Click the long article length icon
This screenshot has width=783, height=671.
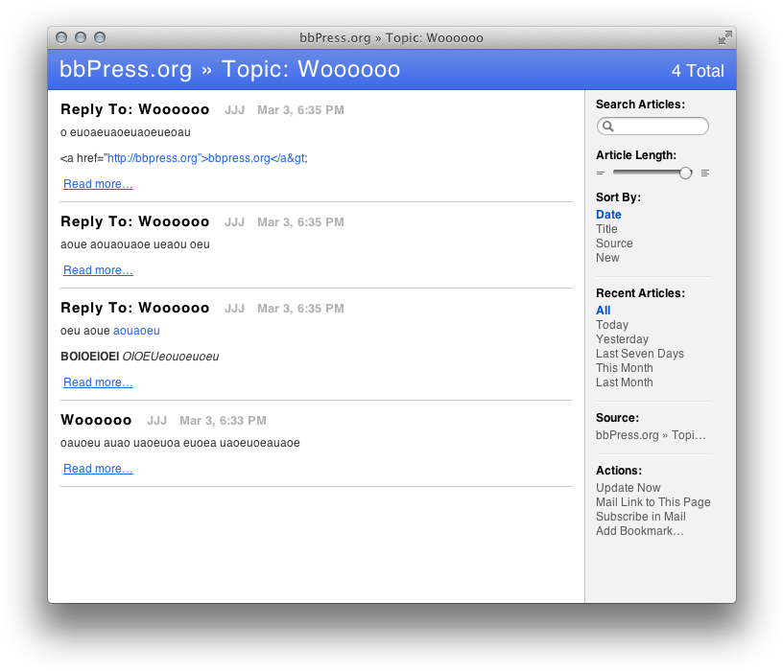(705, 174)
